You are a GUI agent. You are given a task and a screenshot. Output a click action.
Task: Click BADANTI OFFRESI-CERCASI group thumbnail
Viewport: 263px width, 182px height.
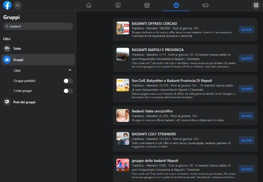point(123,28)
